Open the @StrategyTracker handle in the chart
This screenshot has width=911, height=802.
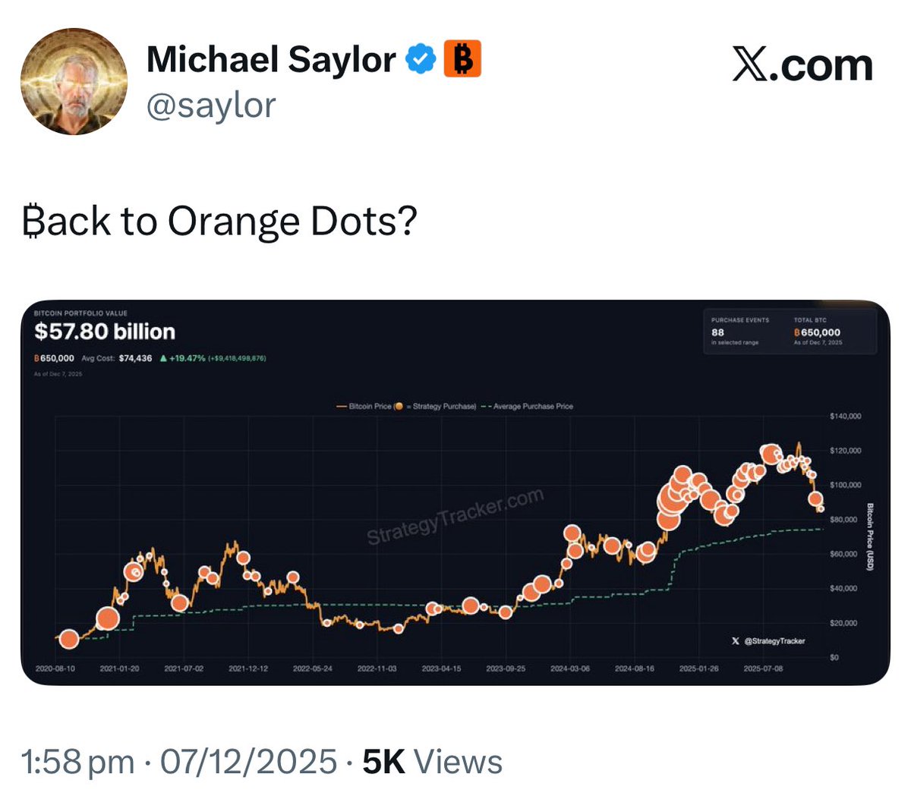point(774,641)
